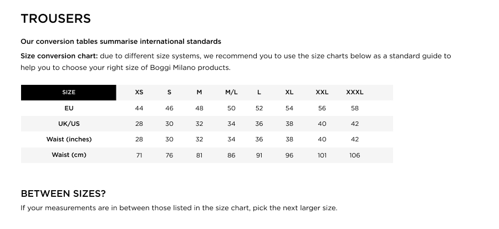This screenshot has width=499, height=229.
Task: Select EU size 58 cell
Action: 355,108
